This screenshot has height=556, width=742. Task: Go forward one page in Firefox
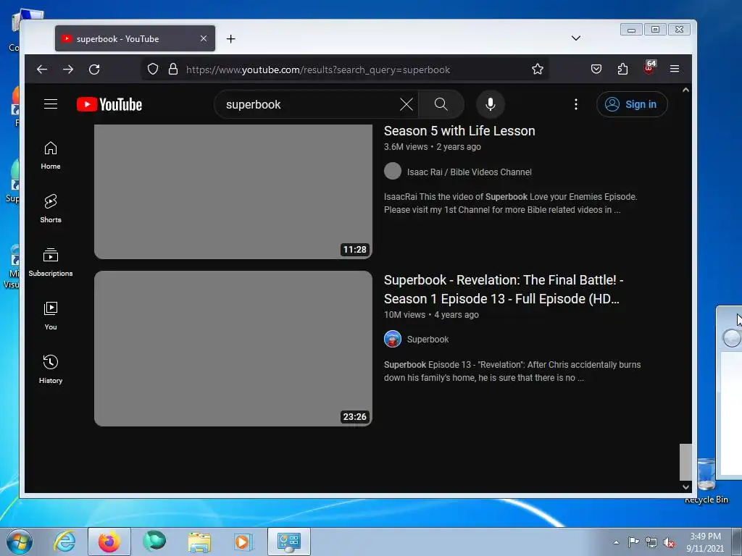[68, 69]
